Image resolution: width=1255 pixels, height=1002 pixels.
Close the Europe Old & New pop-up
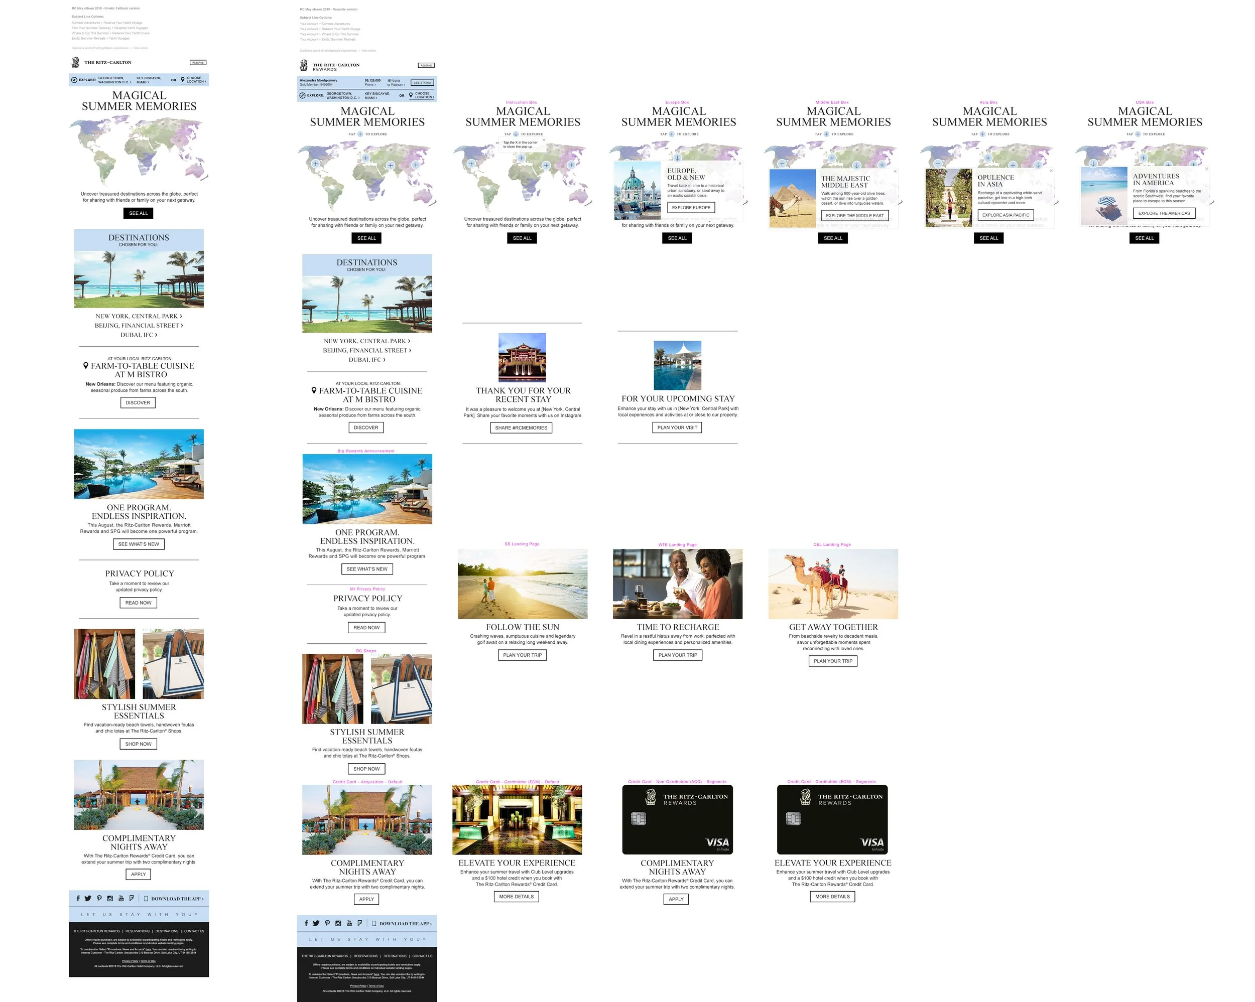[x=740, y=164]
